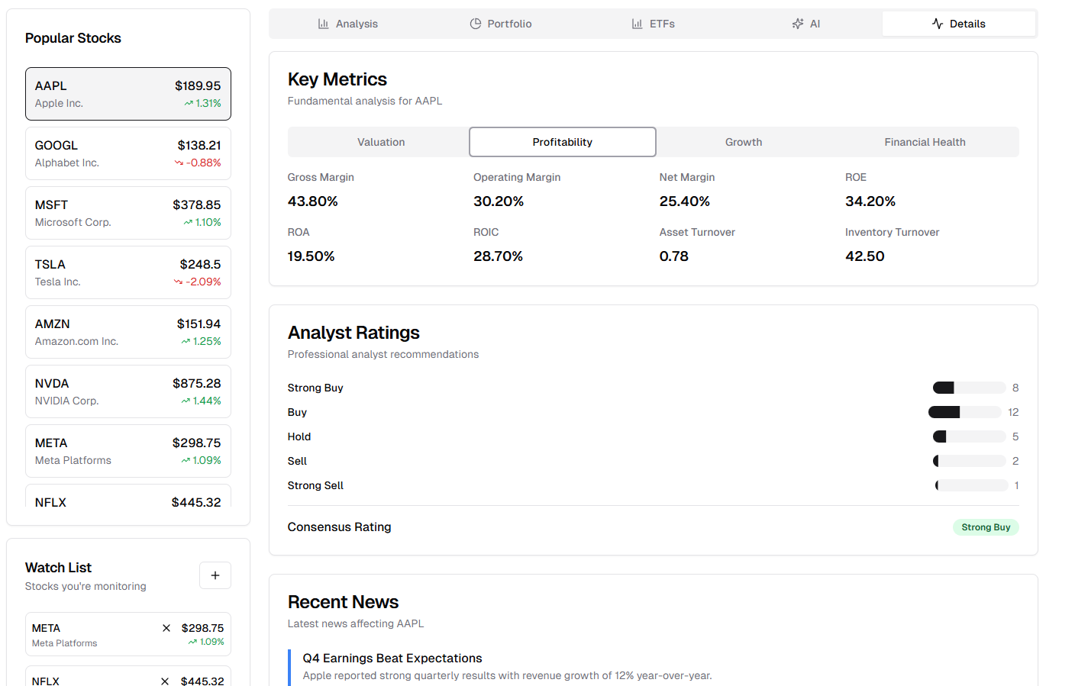Switch to Growth metrics
The width and height of the screenshot is (1075, 686).
click(744, 142)
